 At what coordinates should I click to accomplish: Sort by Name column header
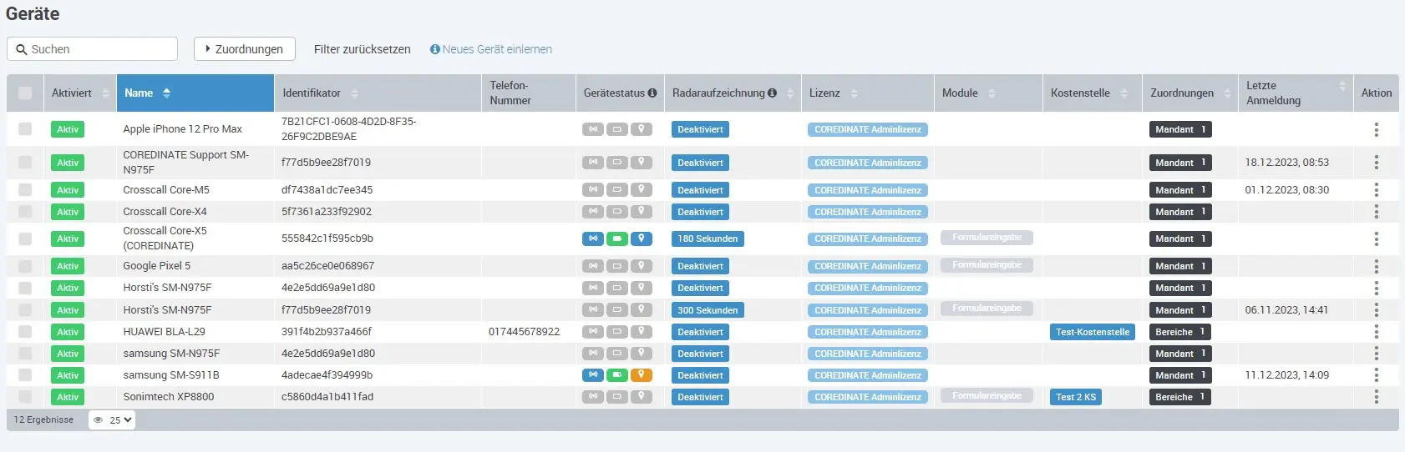coord(195,93)
